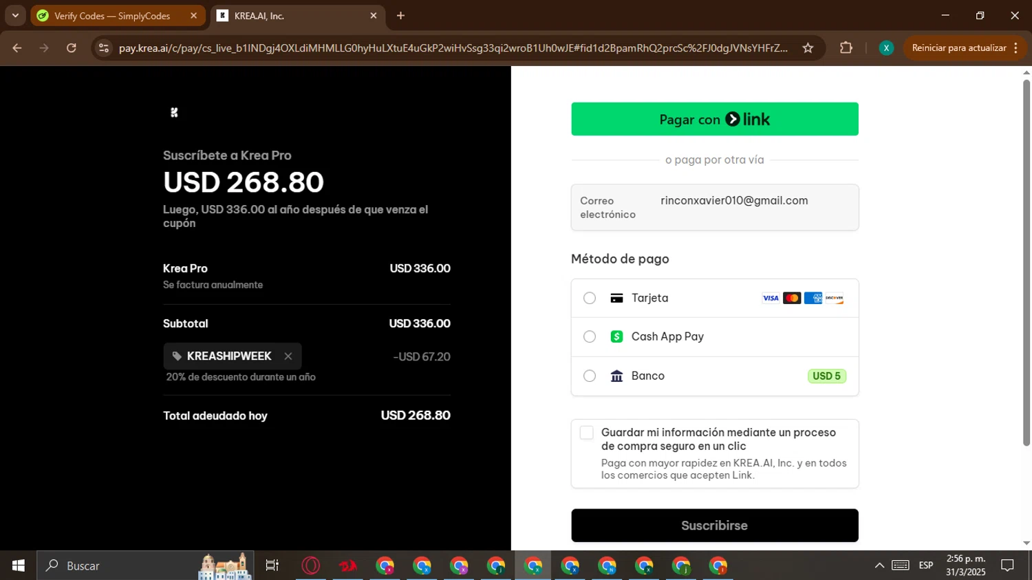Select the Cash App Pay radio button
The height and width of the screenshot is (580, 1032).
click(590, 336)
